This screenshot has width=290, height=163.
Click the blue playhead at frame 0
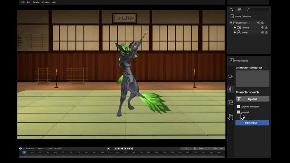click(24, 153)
